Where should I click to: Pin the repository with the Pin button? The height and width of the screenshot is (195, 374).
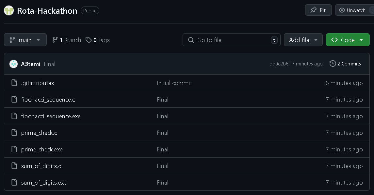(318, 10)
